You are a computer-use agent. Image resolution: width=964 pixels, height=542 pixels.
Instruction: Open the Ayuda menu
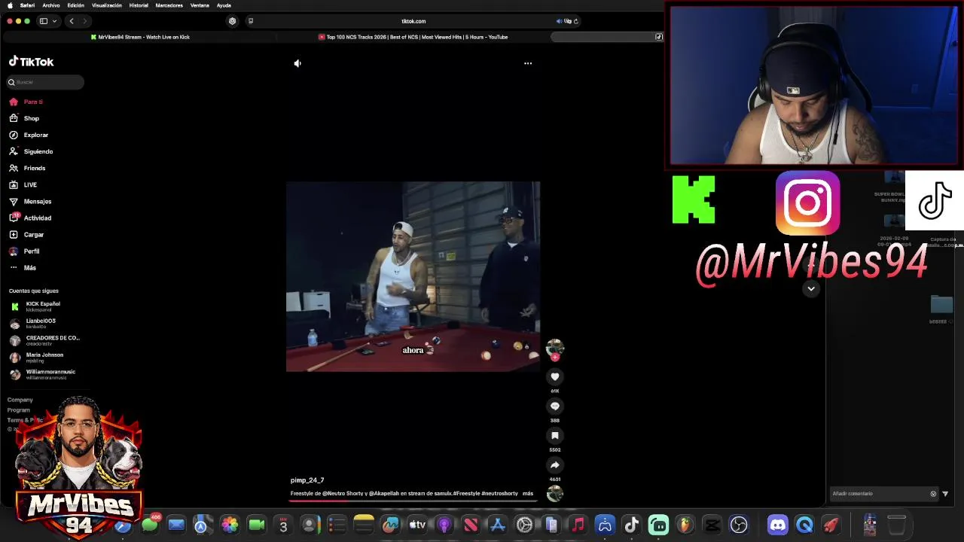point(224,5)
